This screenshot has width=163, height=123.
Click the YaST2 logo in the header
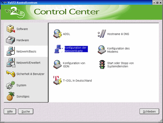[15, 12]
